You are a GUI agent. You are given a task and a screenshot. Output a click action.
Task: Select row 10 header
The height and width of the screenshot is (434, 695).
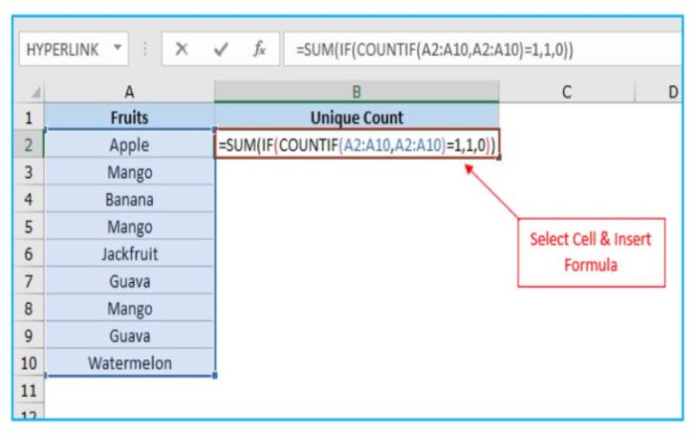coord(29,363)
